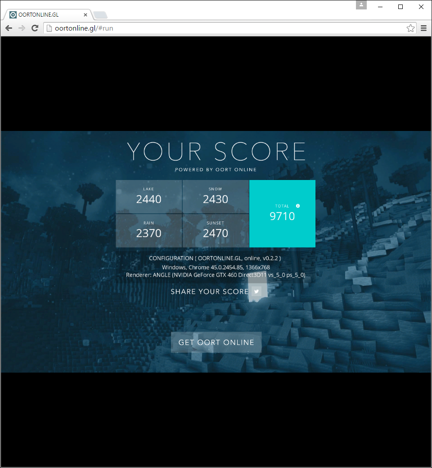Focus the address bar showing oortonline.gl/#run
Screen dimensions: 432x468
tap(229, 28)
